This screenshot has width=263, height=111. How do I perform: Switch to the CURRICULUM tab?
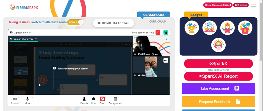[x=158, y=22]
